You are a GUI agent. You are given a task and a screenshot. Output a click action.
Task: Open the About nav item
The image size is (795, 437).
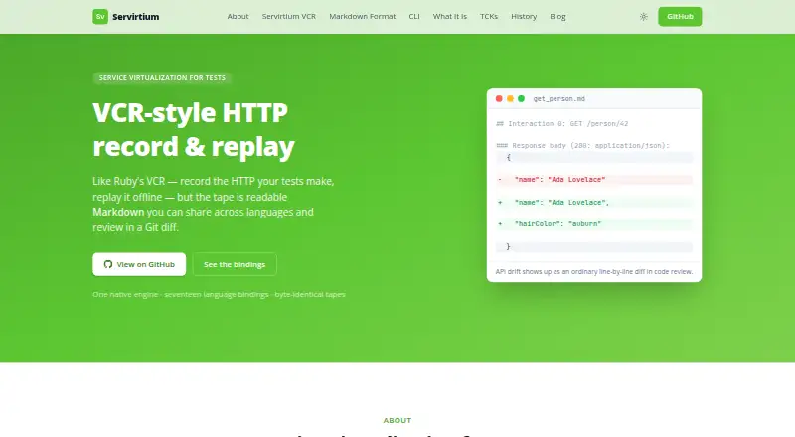pyautogui.click(x=238, y=16)
